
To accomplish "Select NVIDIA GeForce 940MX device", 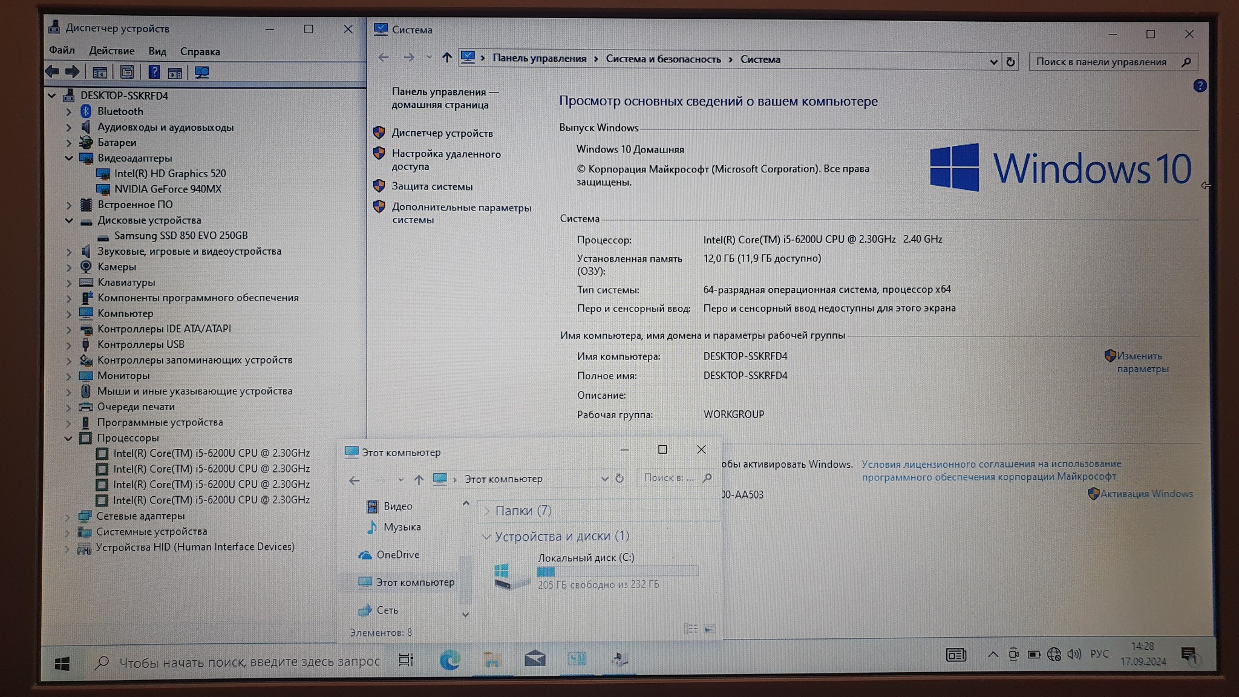I will coord(168,189).
